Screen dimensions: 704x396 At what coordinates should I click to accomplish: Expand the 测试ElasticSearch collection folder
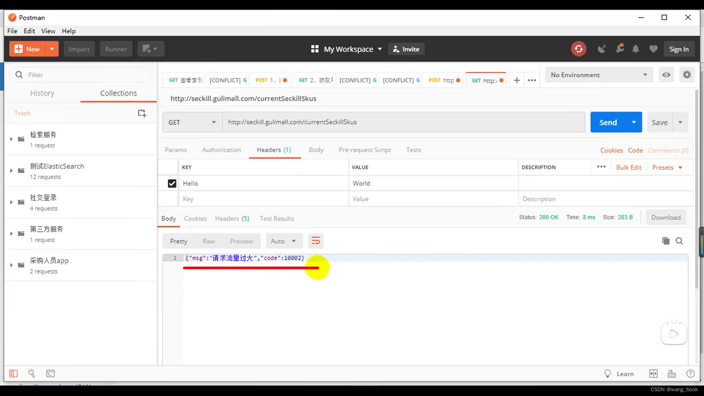11,171
